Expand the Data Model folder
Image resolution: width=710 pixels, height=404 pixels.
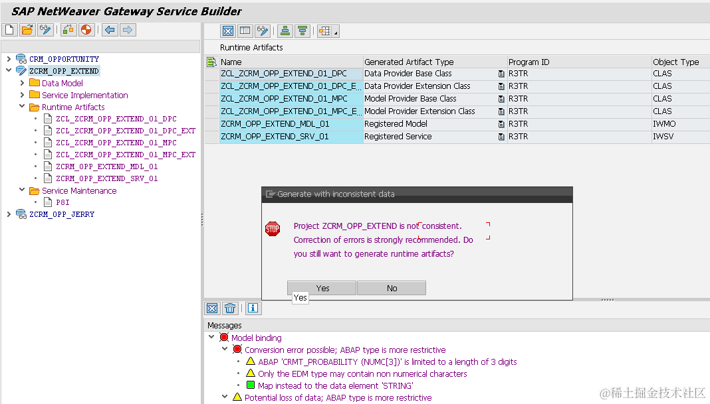22,83
